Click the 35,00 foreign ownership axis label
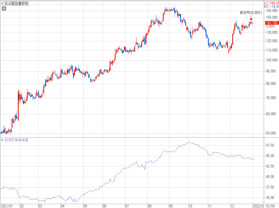Screen dimensions: 279x208 (x=270, y=198)
